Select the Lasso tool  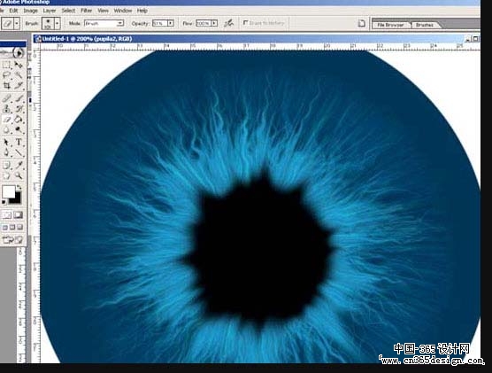pyautogui.click(x=6, y=75)
